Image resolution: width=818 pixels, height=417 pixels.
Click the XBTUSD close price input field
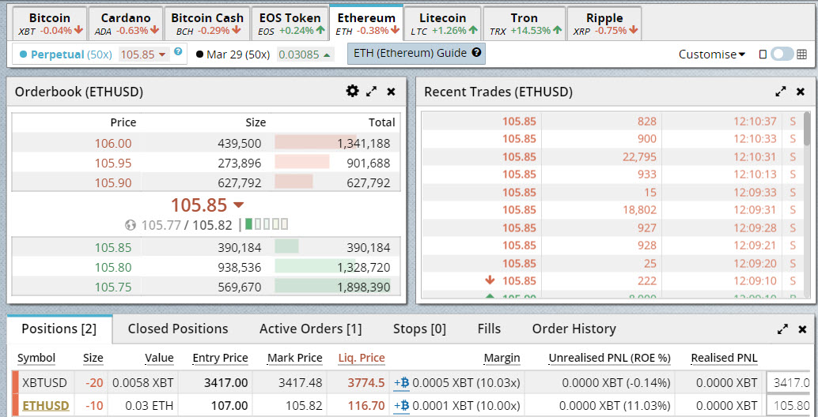pyautogui.click(x=788, y=383)
